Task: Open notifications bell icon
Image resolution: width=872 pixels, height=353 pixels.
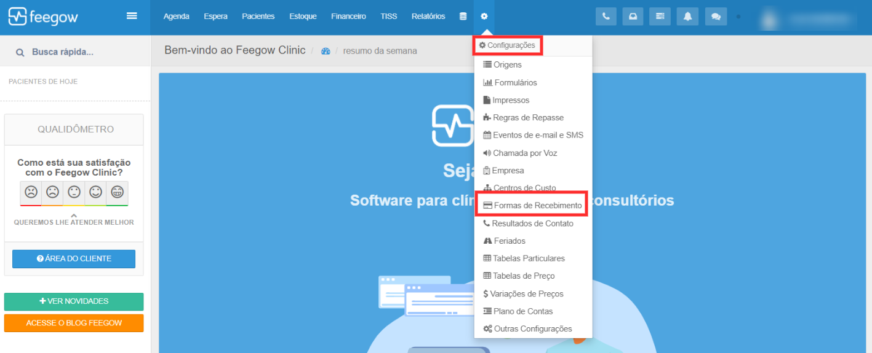Action: (687, 17)
